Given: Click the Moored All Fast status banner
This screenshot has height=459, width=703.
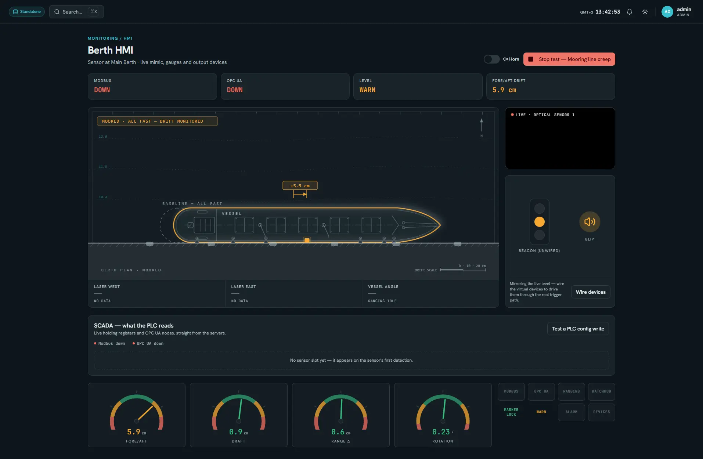Looking at the screenshot, I should 157,121.
